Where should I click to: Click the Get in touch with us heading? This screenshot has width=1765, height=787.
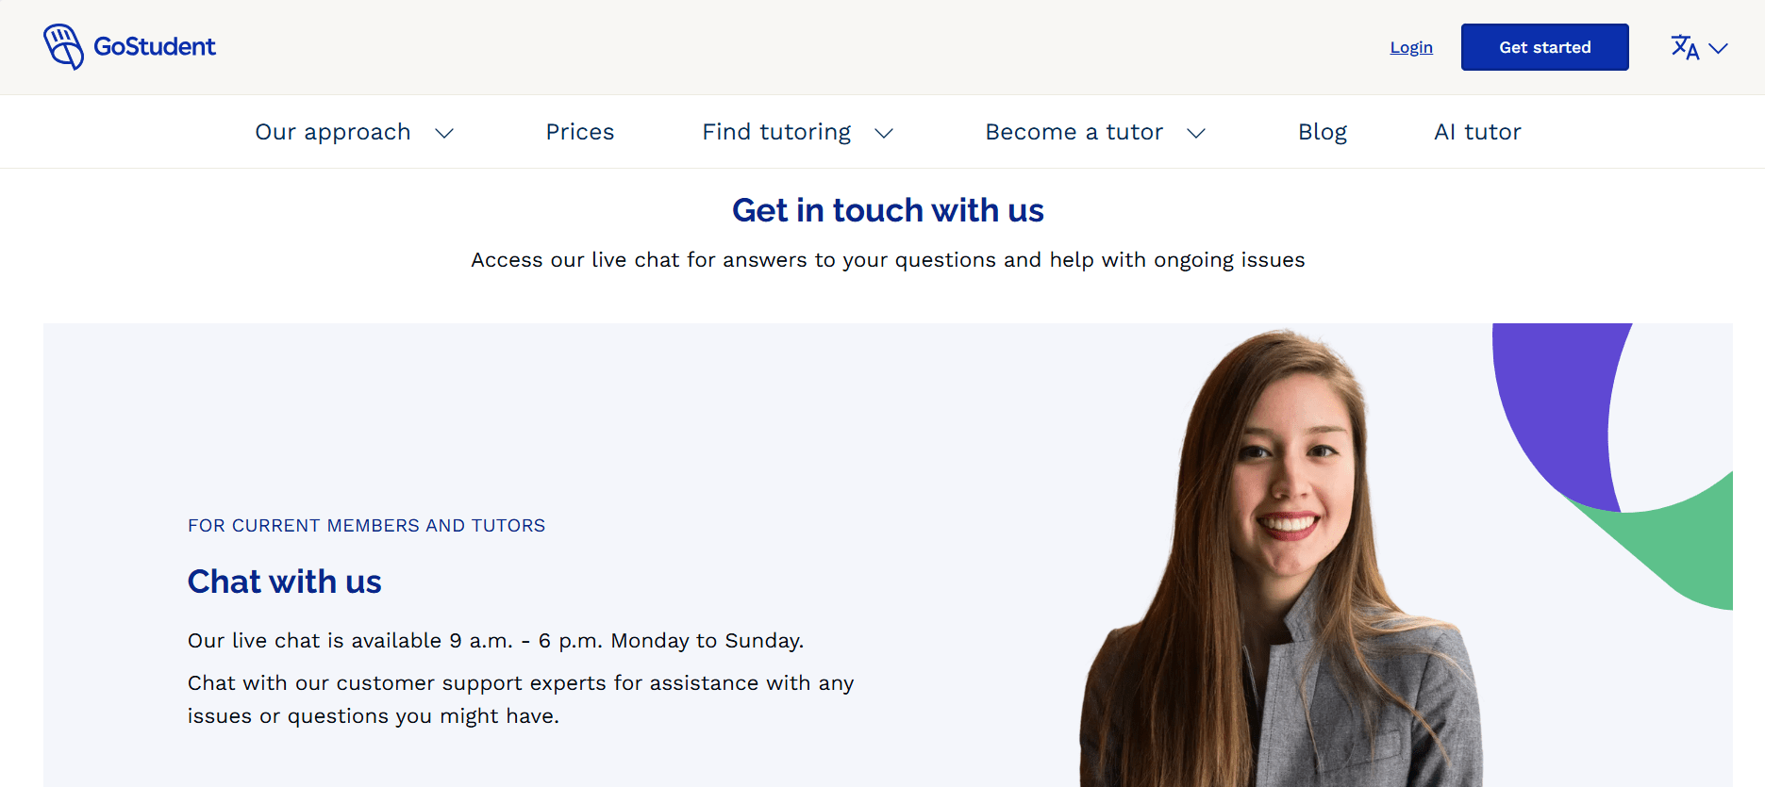888,210
